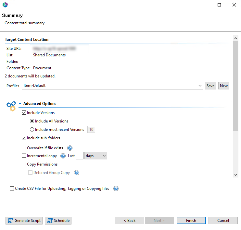Go to previous step with Back

129,221
